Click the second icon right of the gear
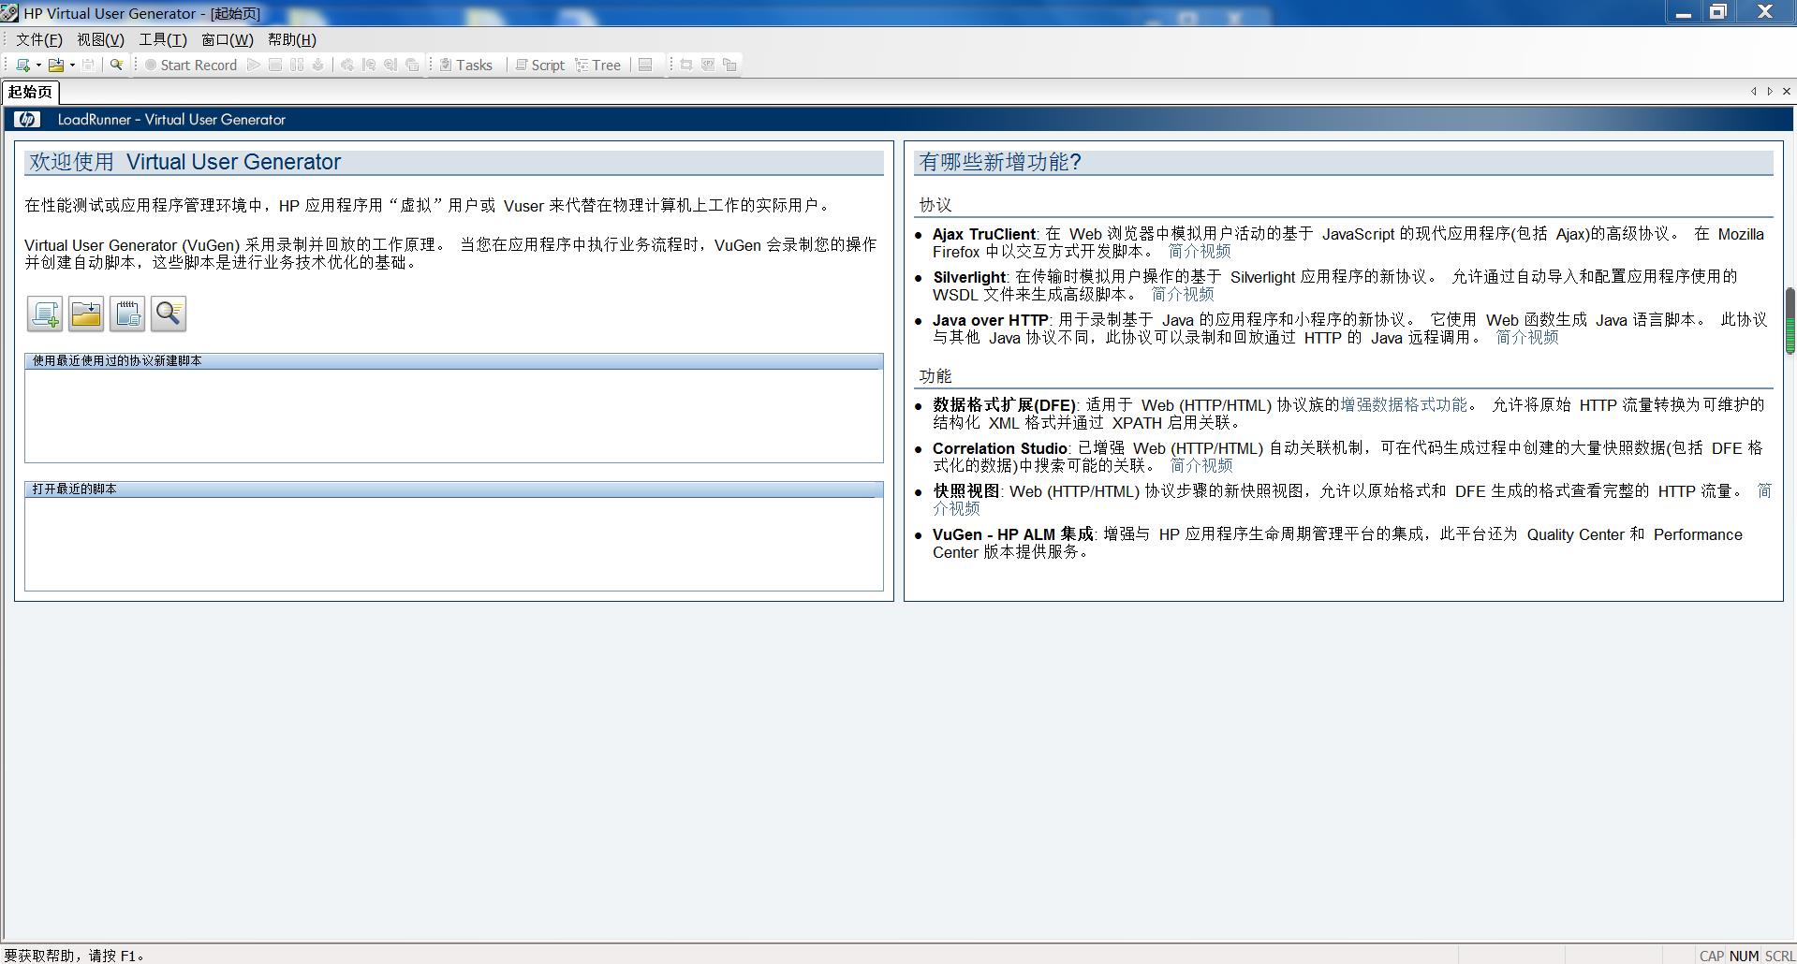Image resolution: width=1797 pixels, height=964 pixels. point(390,65)
